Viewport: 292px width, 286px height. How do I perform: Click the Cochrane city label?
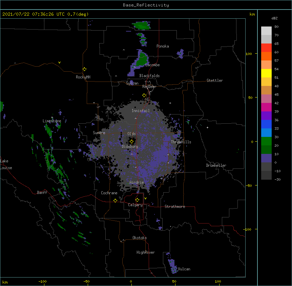point(109,193)
